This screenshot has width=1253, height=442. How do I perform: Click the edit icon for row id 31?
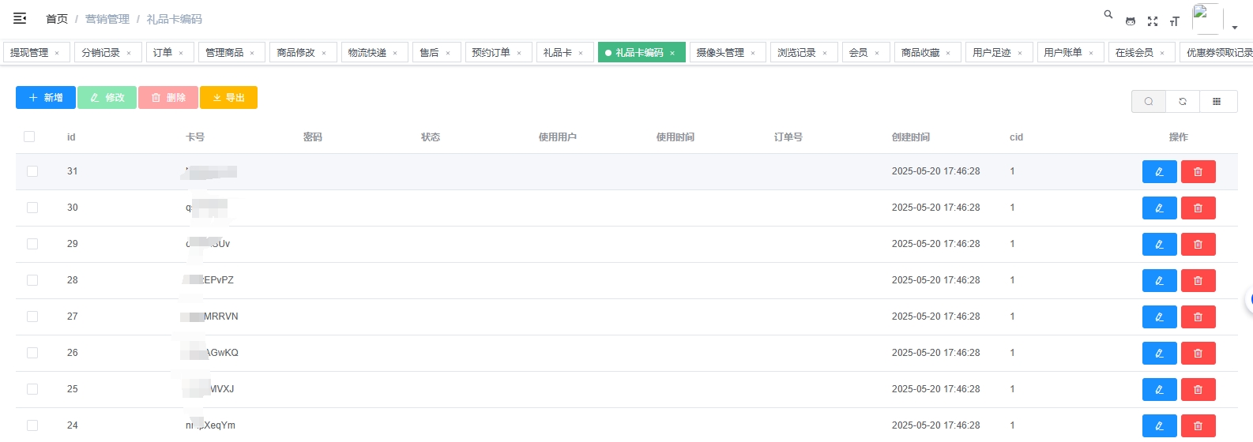pos(1159,171)
